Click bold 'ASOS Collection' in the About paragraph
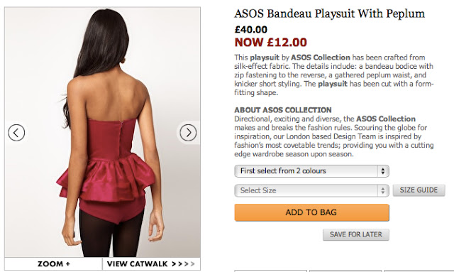Image resolution: width=454 pixels, height=272 pixels. [386, 119]
